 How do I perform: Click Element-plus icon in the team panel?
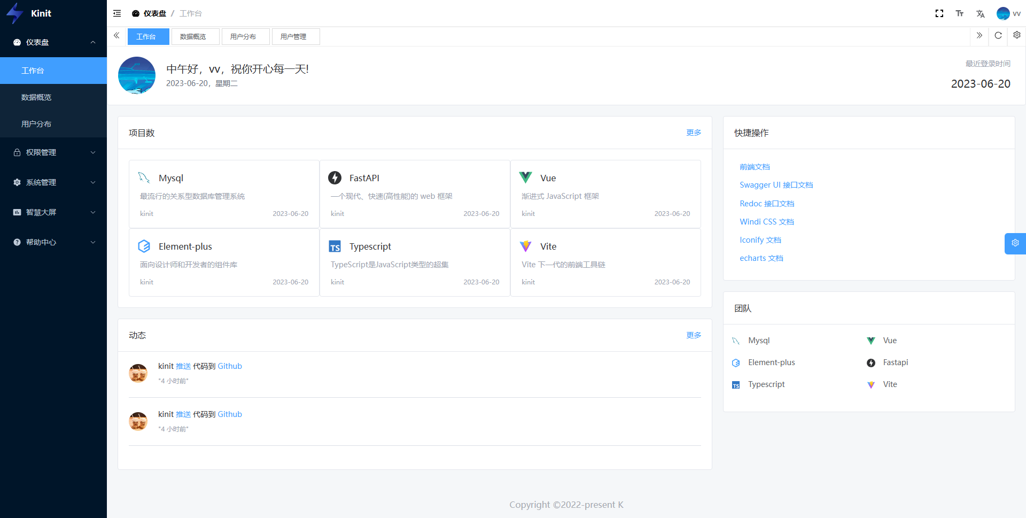736,363
